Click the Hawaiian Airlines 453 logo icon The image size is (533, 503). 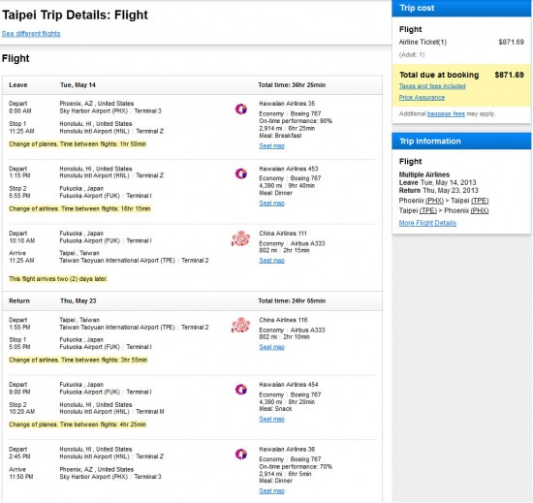click(241, 173)
